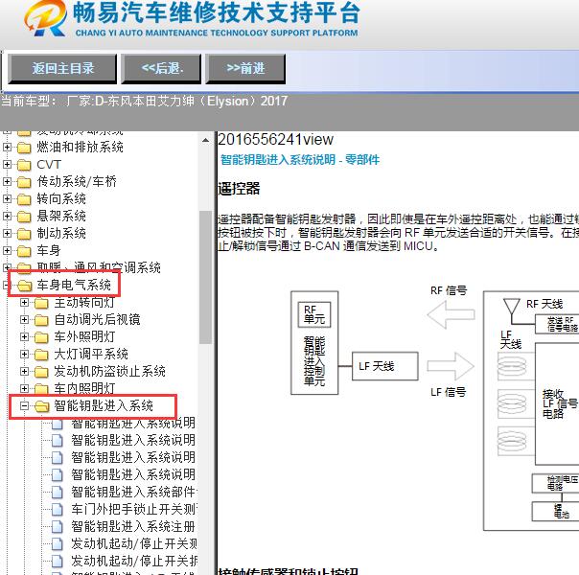
Task: Select the 智能钥匙进入系统 folder label
Action: coord(104,405)
